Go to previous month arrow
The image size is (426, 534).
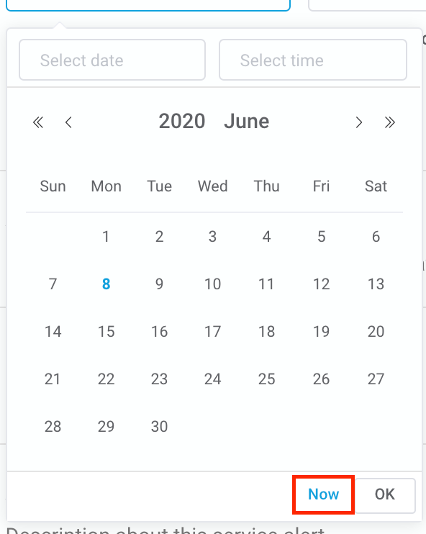click(x=68, y=122)
